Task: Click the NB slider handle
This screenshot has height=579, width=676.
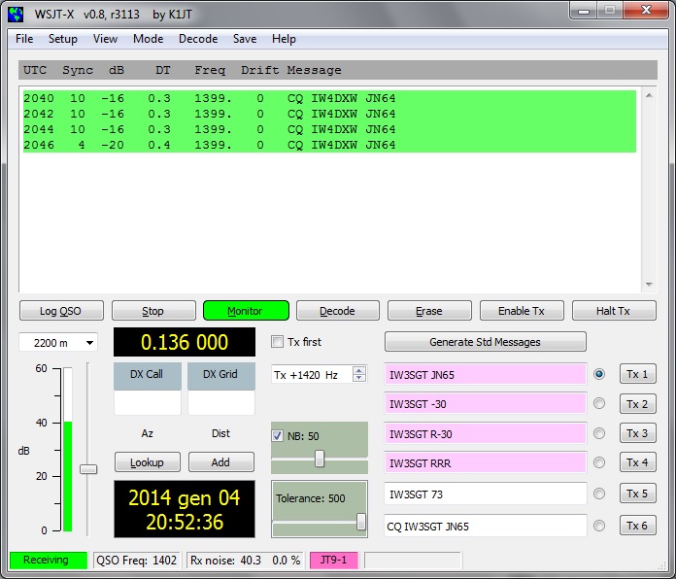Action: (320, 459)
